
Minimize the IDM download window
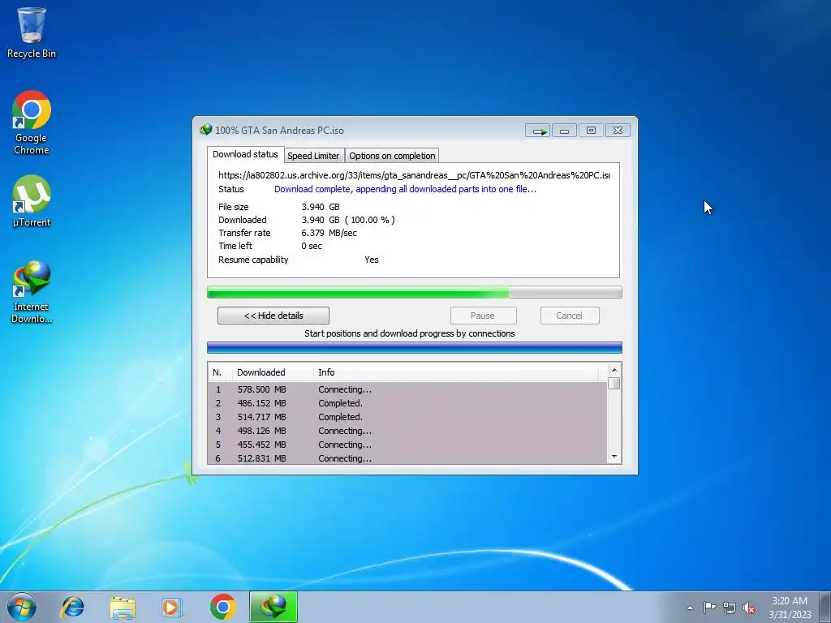click(565, 131)
